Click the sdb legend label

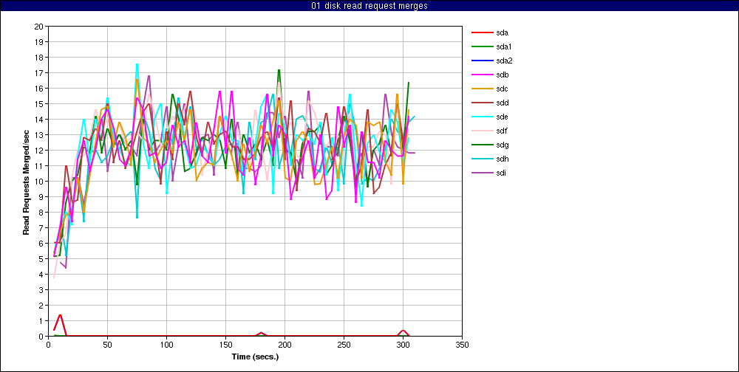pyautogui.click(x=502, y=75)
